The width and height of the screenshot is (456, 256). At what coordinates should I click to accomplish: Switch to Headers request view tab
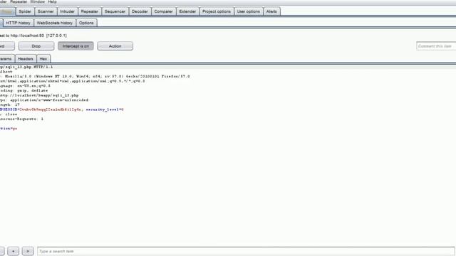26,59
